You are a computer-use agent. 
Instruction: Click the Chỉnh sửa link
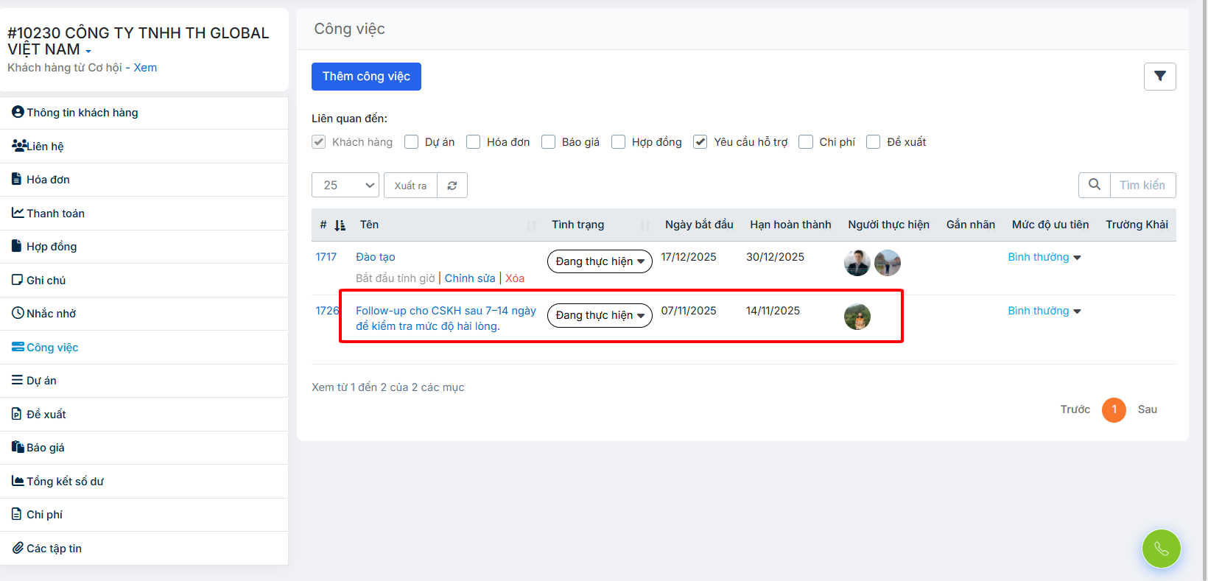pyautogui.click(x=470, y=278)
